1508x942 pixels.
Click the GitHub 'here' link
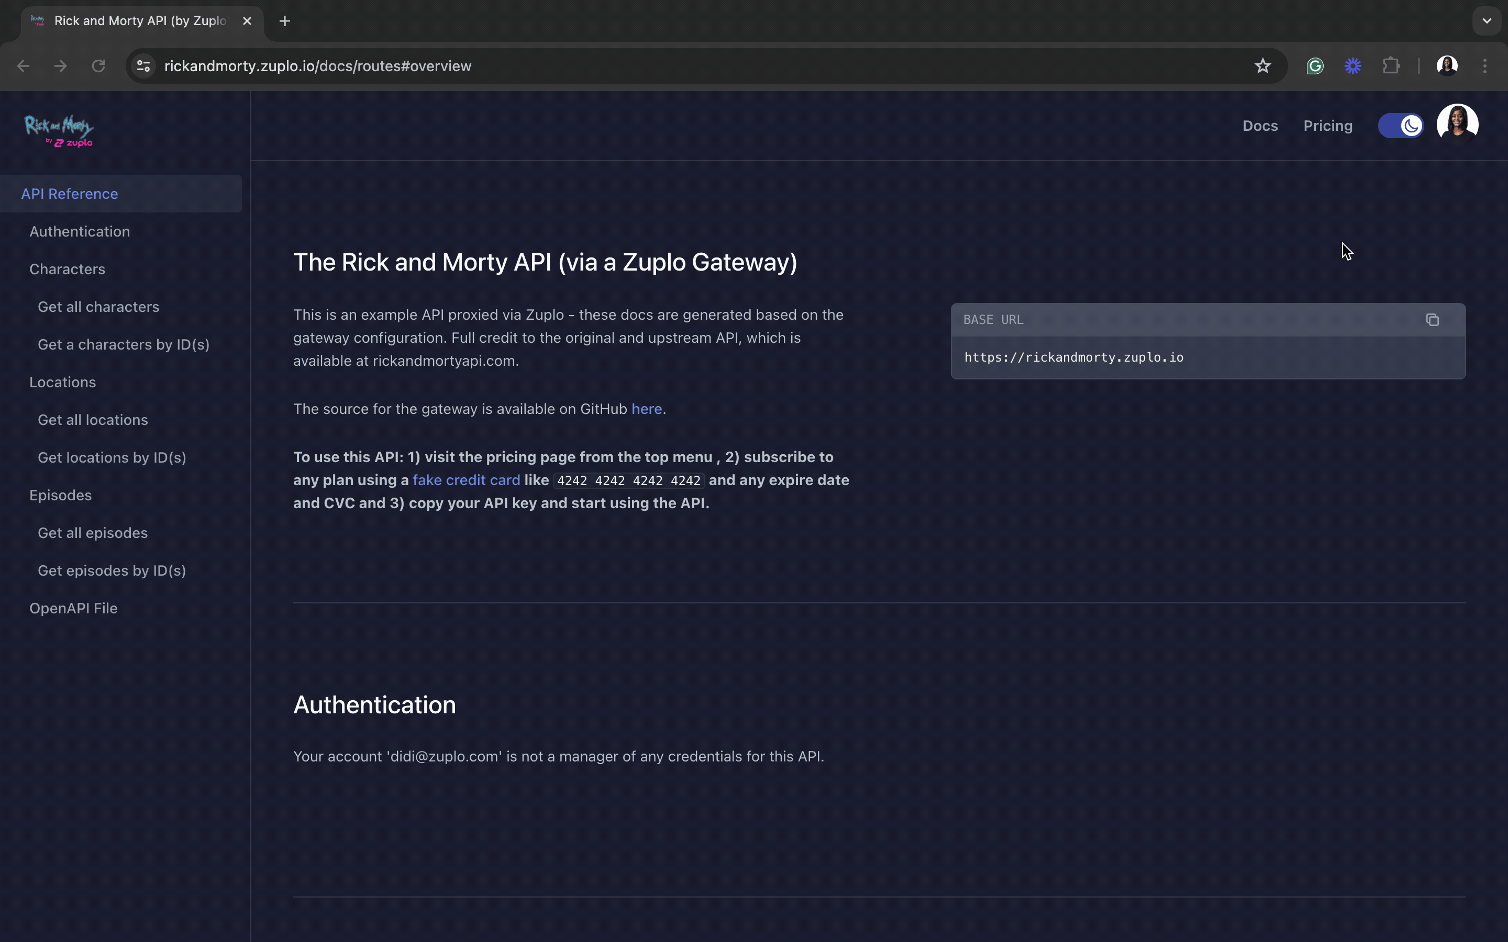click(x=646, y=409)
